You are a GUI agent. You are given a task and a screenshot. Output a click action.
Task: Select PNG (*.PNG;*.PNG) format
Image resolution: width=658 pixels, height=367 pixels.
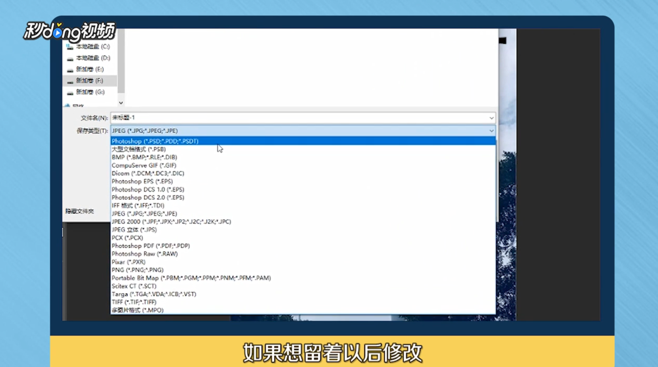(303, 270)
